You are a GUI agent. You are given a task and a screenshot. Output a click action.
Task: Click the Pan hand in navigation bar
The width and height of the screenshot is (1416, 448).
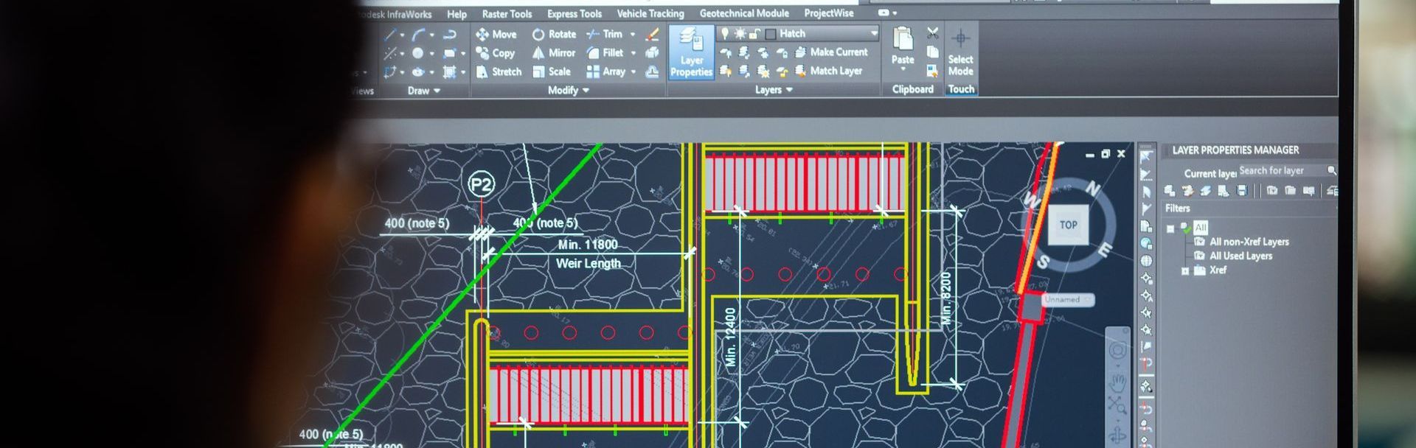[x=1117, y=382]
